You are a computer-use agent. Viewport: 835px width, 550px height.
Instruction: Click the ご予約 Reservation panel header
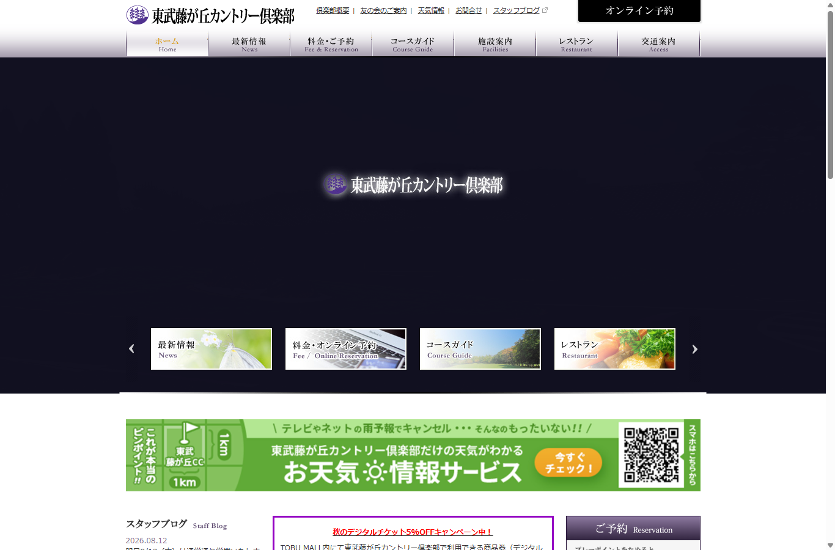click(633, 529)
